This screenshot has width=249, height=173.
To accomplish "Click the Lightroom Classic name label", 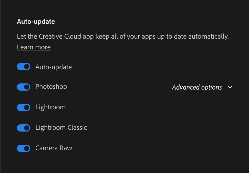I will coord(61,128).
